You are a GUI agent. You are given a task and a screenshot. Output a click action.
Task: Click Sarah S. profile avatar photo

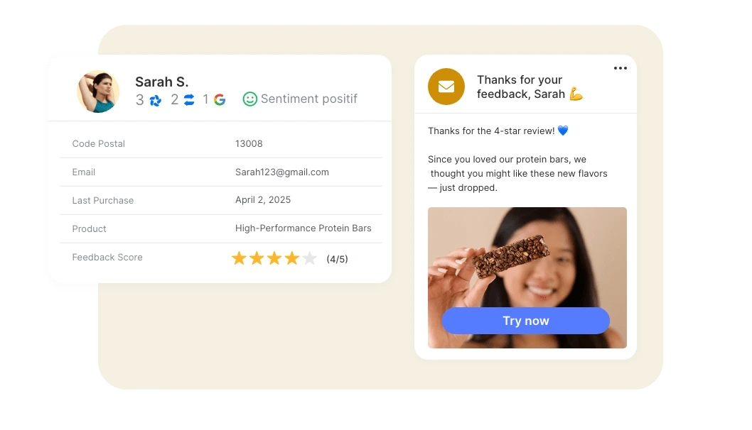coord(98,92)
